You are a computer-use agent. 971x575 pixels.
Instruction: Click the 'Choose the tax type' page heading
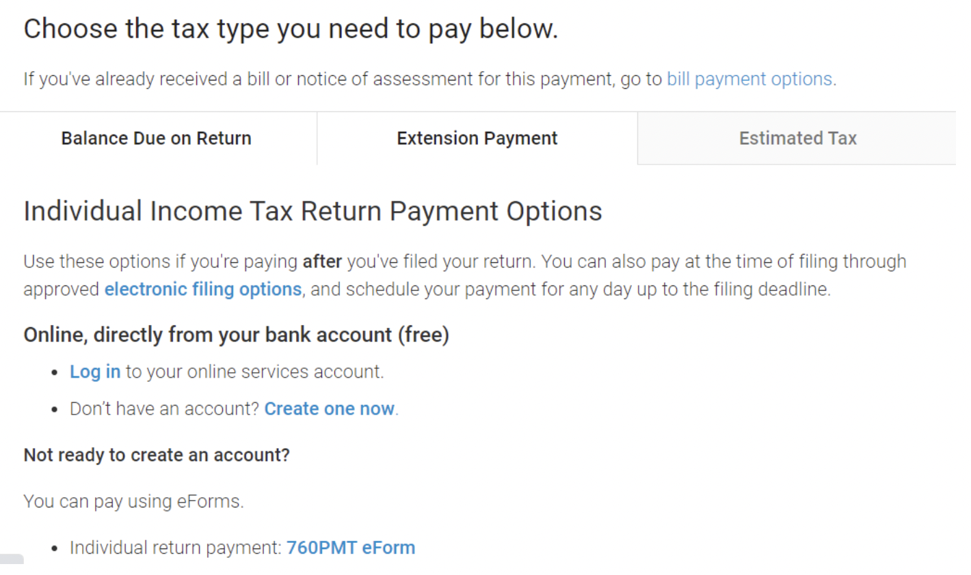(291, 29)
